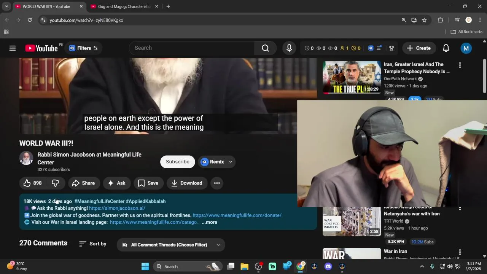Open more actions three-dot menu under video
Image resolution: width=487 pixels, height=274 pixels.
[x=217, y=183]
